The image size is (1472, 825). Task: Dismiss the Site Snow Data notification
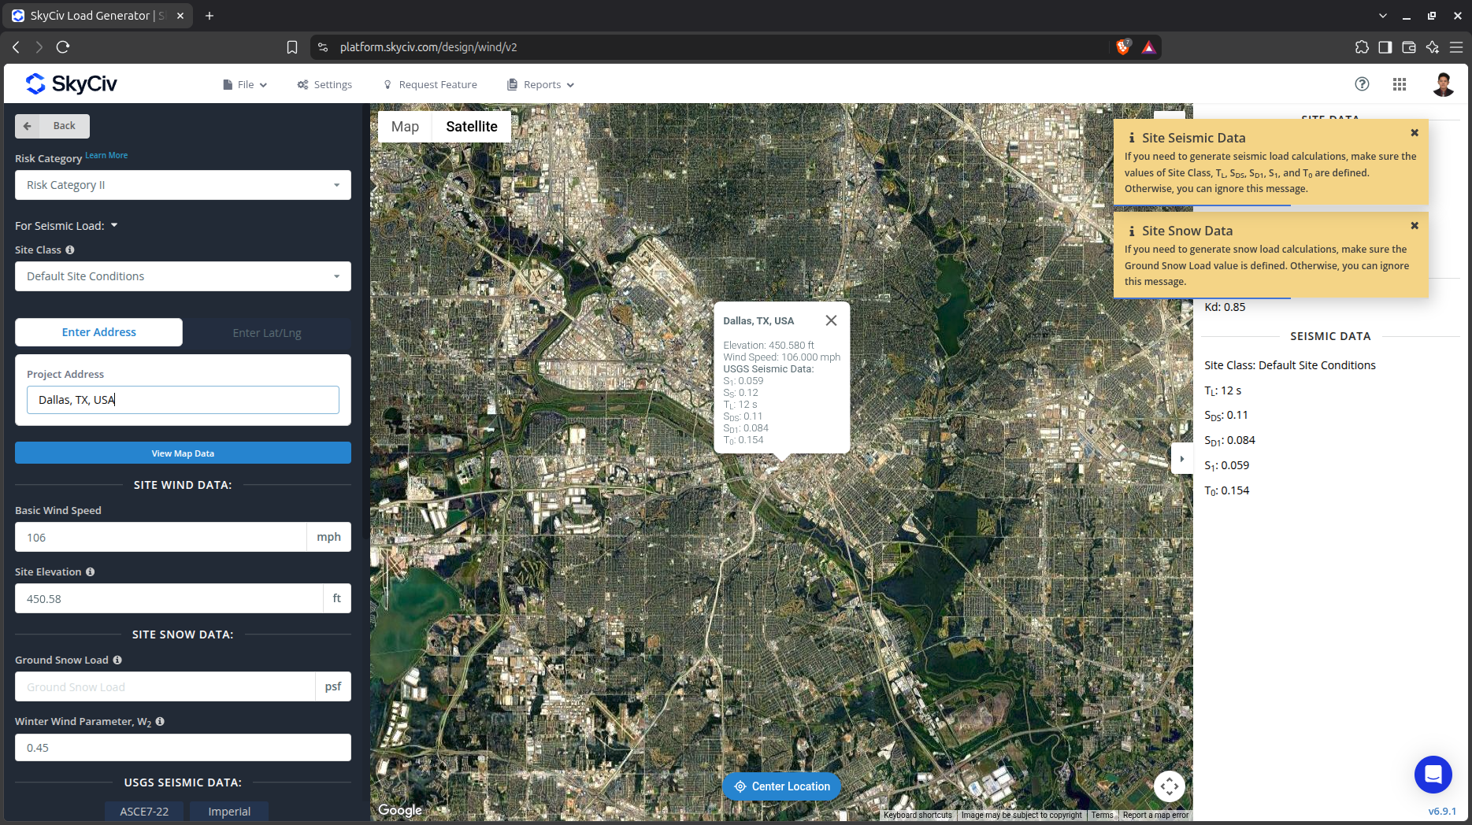point(1415,226)
